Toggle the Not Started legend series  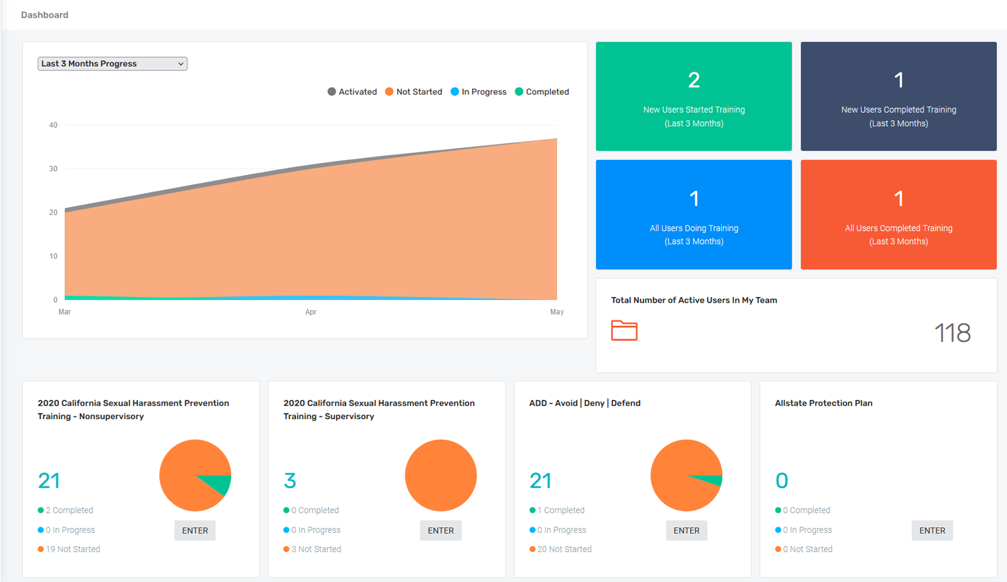[x=413, y=92]
